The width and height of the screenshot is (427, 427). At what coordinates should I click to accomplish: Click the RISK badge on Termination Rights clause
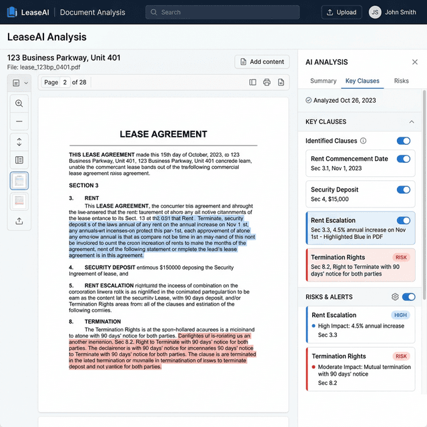pyautogui.click(x=401, y=258)
